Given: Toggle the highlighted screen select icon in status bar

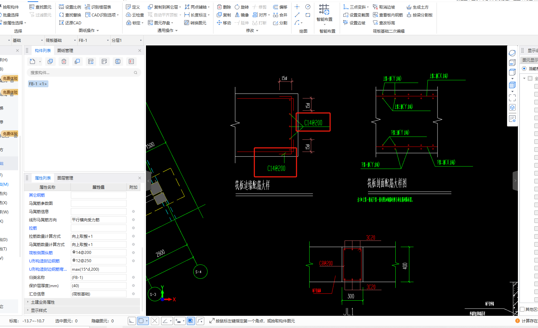Looking at the screenshot, I should click(190, 321).
